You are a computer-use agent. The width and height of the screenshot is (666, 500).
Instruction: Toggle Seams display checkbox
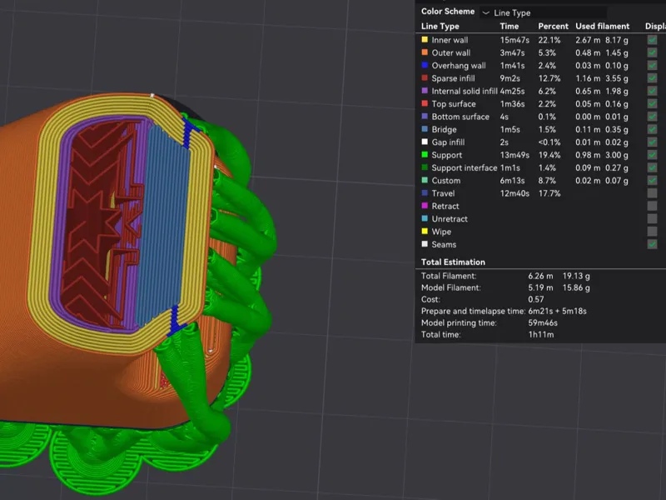652,244
